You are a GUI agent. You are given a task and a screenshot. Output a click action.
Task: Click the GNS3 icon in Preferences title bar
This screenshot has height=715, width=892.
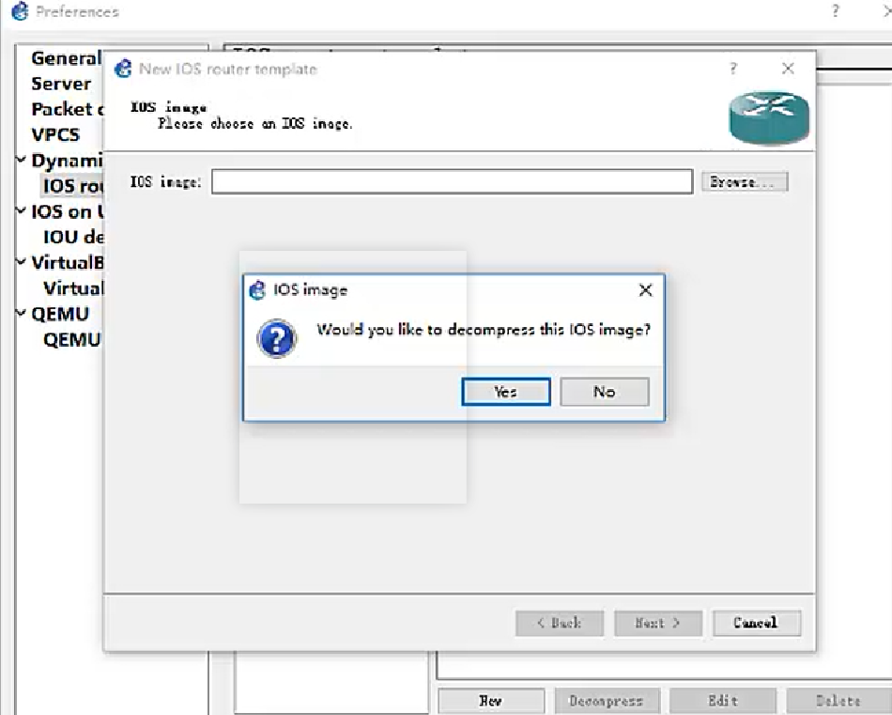(x=20, y=11)
